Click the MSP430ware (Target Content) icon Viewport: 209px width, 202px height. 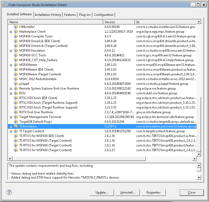(x=16, y=74)
